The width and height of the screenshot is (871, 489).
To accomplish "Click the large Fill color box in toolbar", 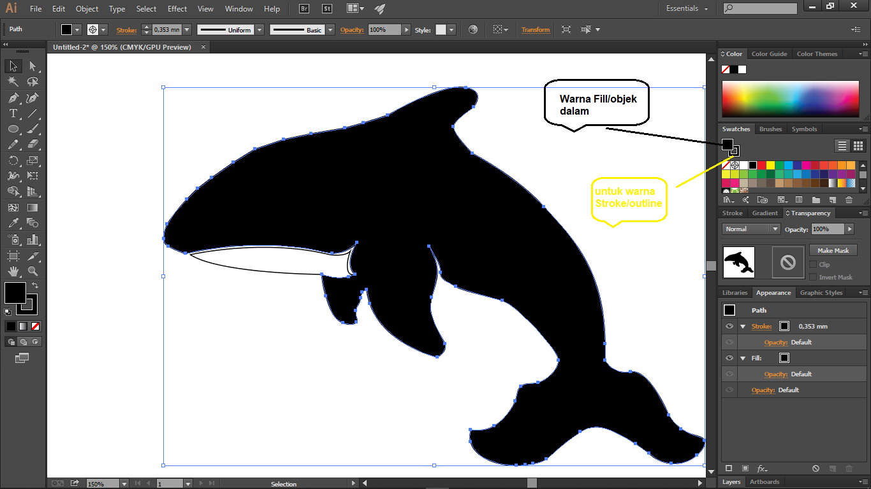I will [15, 293].
